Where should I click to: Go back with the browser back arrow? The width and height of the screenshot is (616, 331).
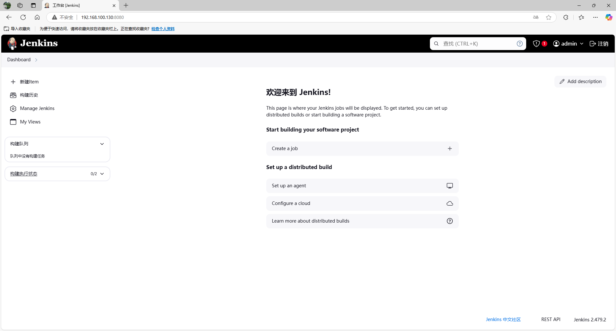pos(9,17)
